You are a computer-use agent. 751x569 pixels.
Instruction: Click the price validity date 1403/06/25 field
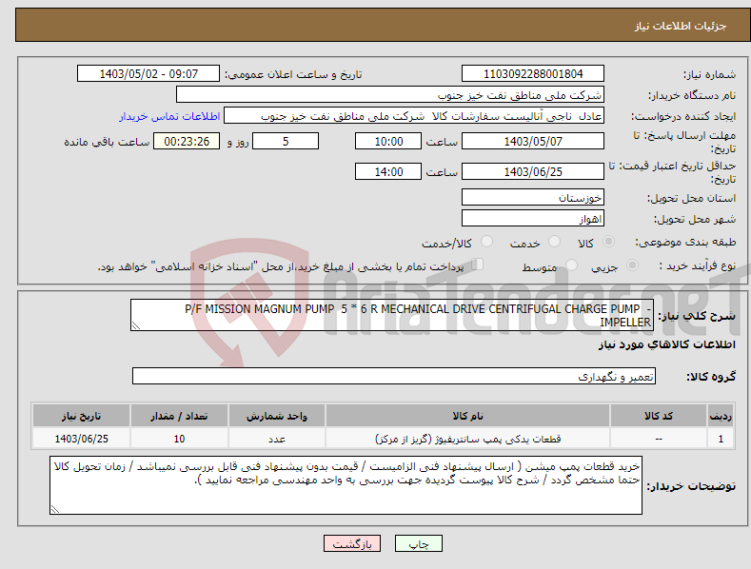click(x=533, y=171)
